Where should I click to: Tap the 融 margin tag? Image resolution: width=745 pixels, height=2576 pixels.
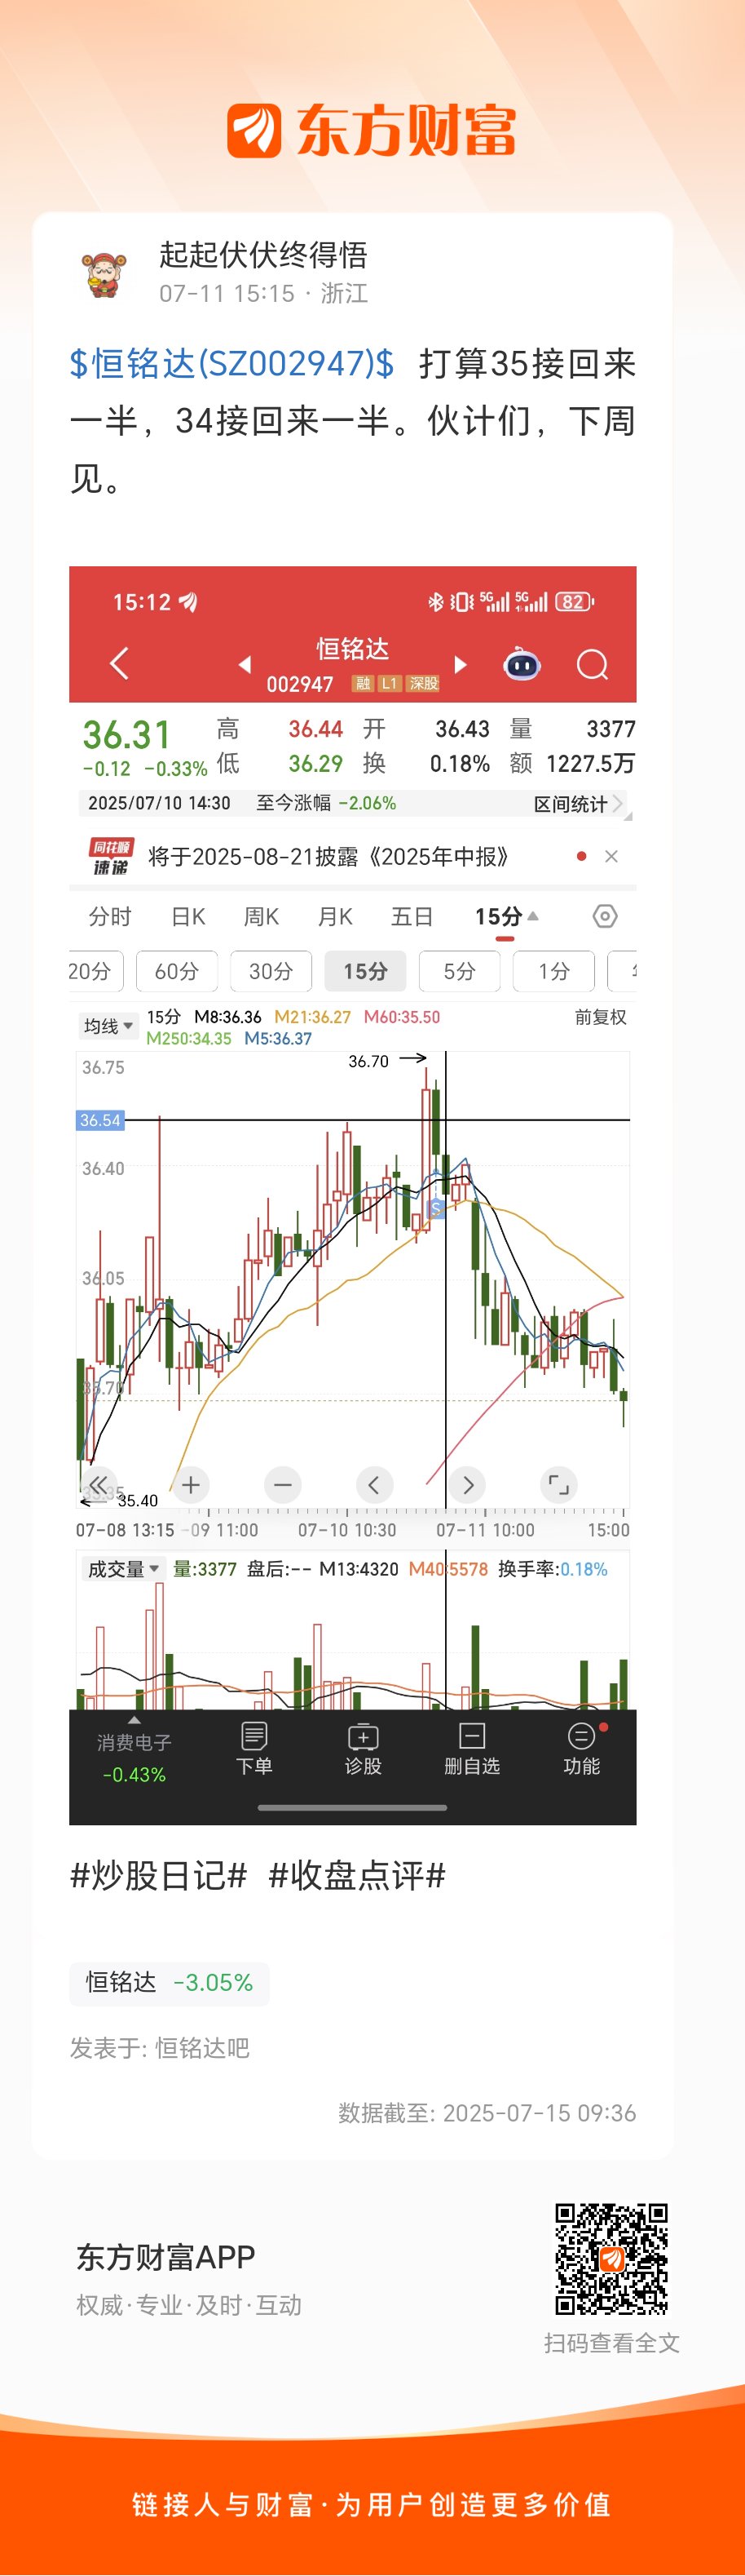[363, 683]
